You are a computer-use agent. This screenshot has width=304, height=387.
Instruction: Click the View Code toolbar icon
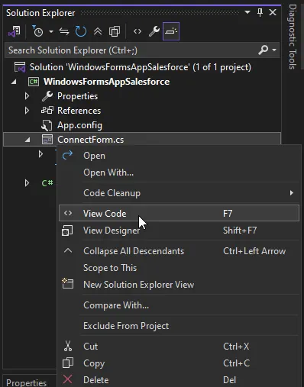click(137, 31)
